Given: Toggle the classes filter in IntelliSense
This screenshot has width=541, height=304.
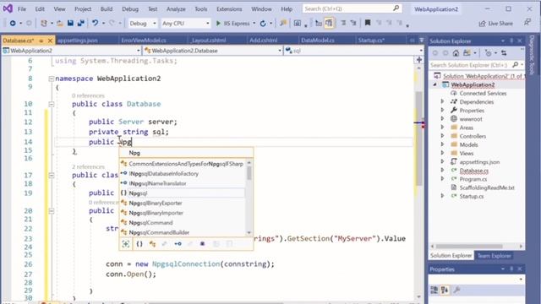Looking at the screenshot, I should point(152,244).
